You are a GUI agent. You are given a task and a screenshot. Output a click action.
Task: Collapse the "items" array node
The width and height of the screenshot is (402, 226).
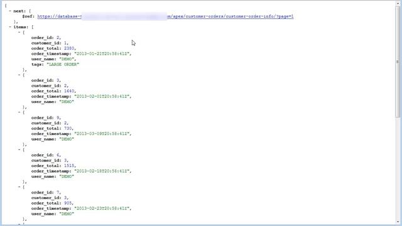pyautogui.click(x=10, y=27)
